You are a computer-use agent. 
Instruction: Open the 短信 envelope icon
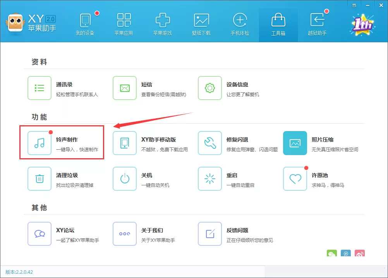point(125,88)
